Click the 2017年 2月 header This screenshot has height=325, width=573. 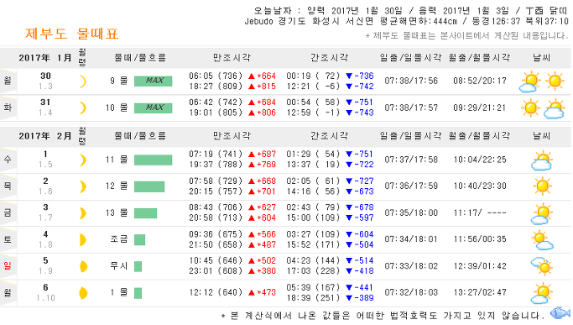tap(45, 136)
